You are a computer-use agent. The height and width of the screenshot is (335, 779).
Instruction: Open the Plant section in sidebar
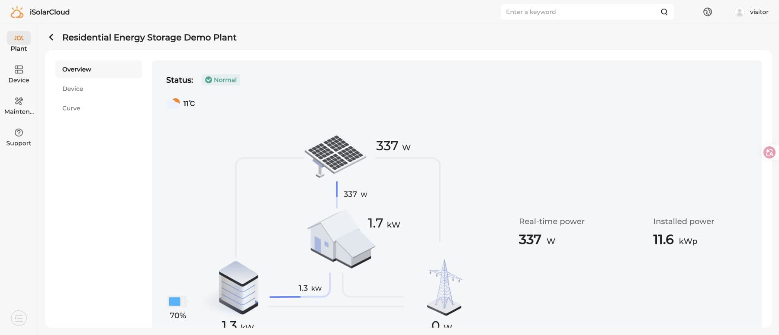click(19, 42)
